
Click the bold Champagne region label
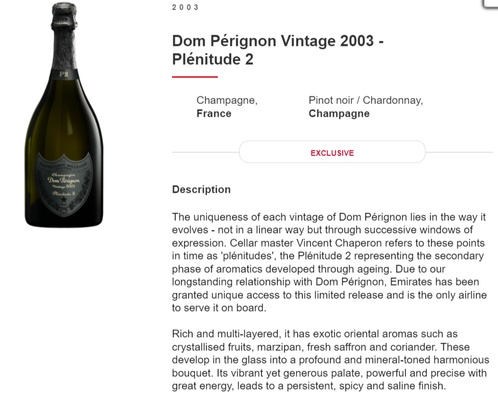(x=339, y=114)
